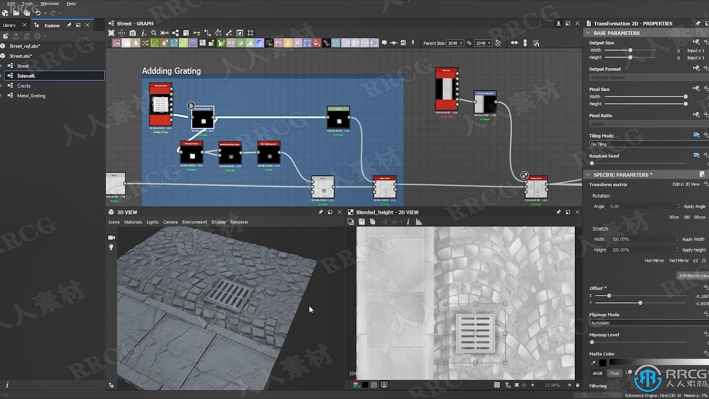Viewport: 709px width, 399px height.
Task: Add a Text node from node palette
Action: [298, 43]
